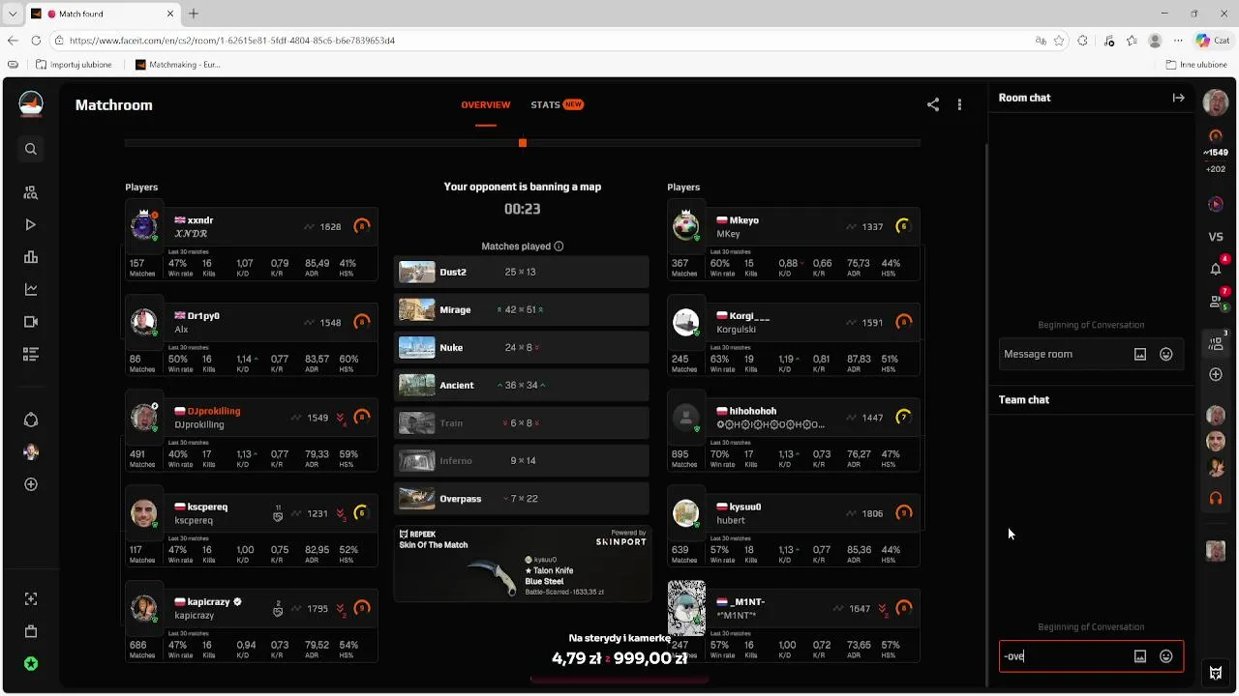Switch to the OVERVIEW tab
The image size is (1239, 696).
(486, 104)
